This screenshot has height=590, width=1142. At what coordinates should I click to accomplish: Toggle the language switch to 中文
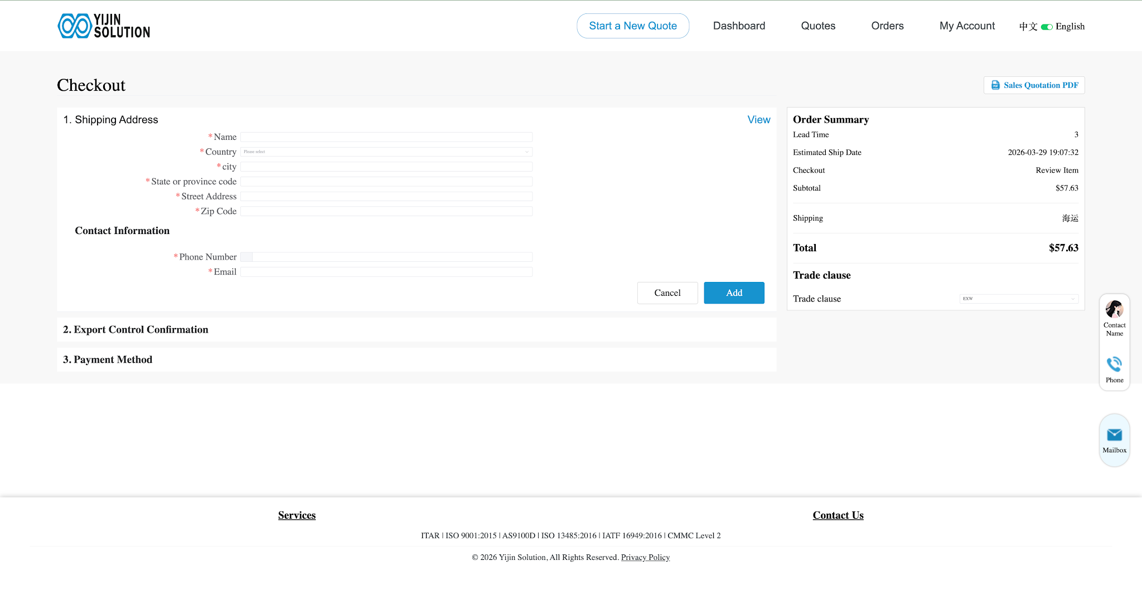(1047, 26)
